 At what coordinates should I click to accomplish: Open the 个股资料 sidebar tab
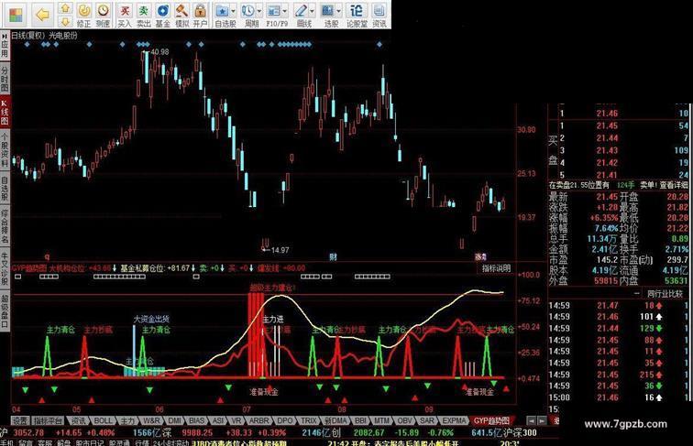pos(5,148)
